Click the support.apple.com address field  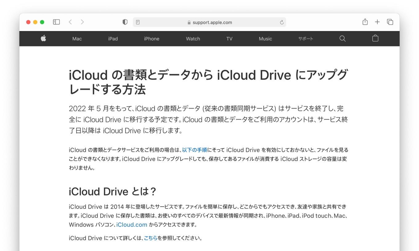[209, 22]
